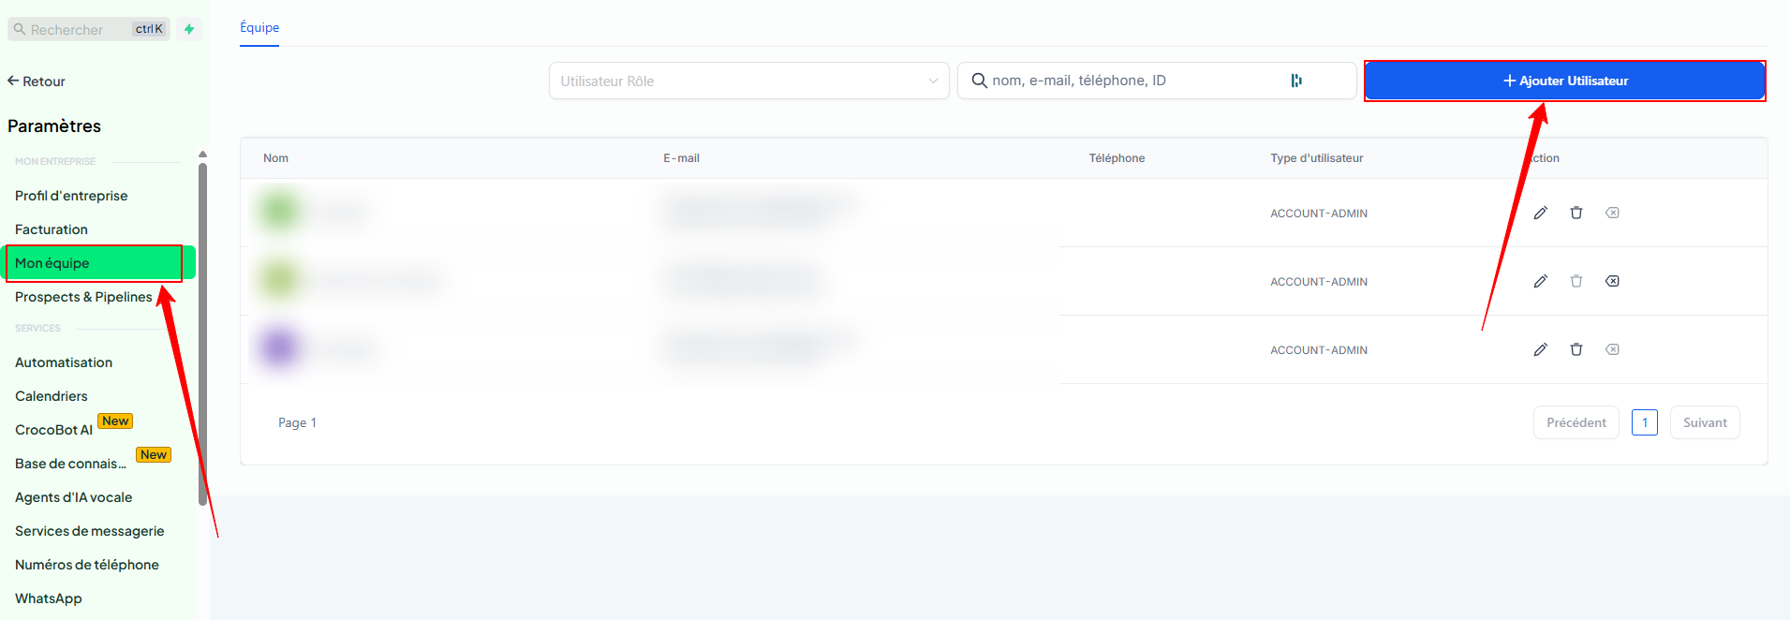Delete the first user with trash icon
Viewport: 1790px width, 620px height.
point(1576,213)
